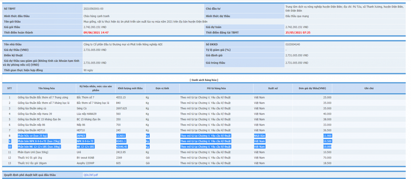Click the 'Xuất xứ' column header
The height and width of the screenshot is (179, 411).
pyautogui.click(x=273, y=88)
